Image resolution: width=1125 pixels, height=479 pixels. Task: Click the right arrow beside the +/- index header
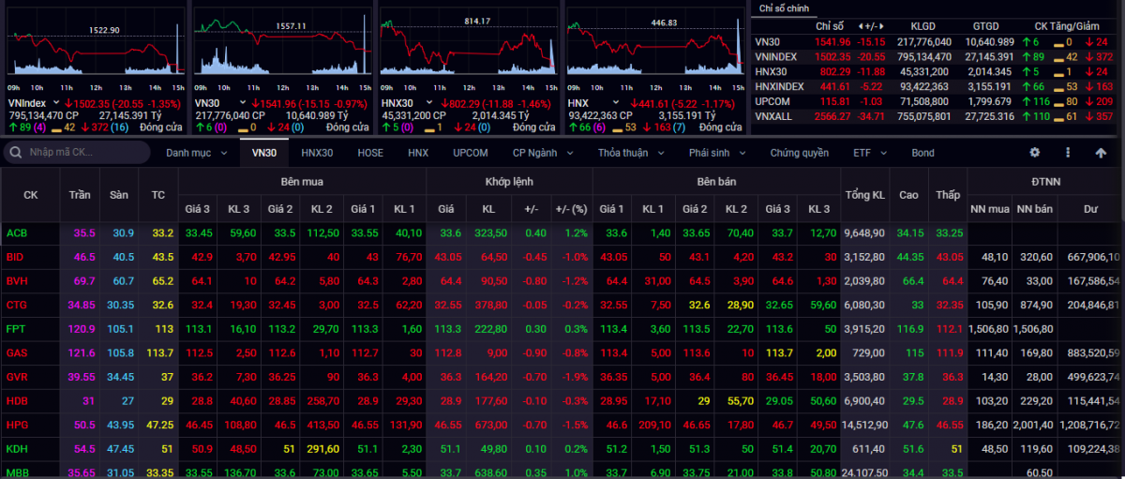tap(883, 27)
